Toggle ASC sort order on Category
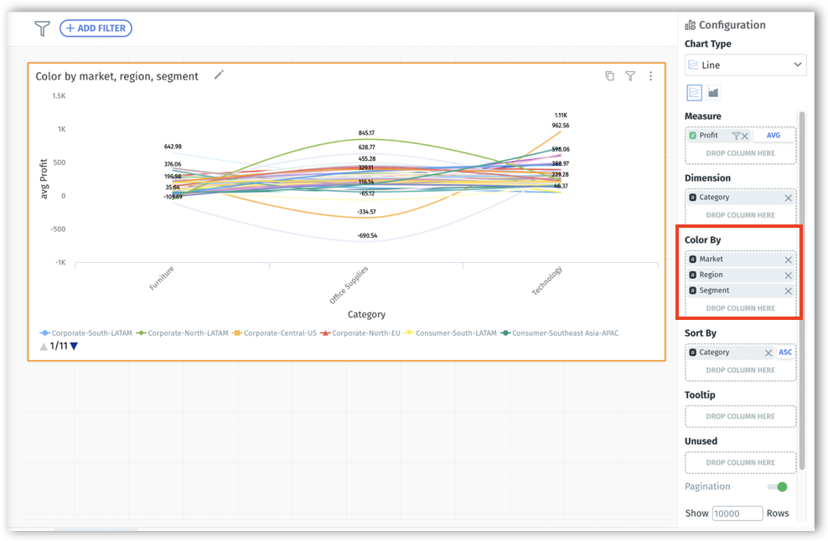The width and height of the screenshot is (828, 541). click(785, 353)
